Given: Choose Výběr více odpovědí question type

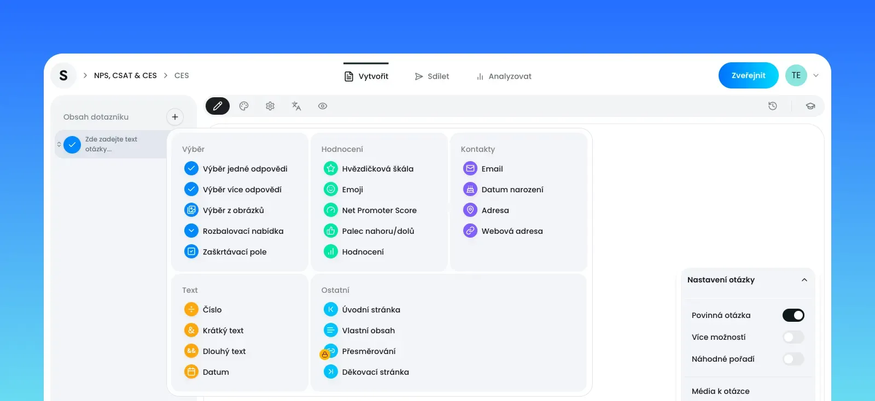Looking at the screenshot, I should (x=234, y=189).
